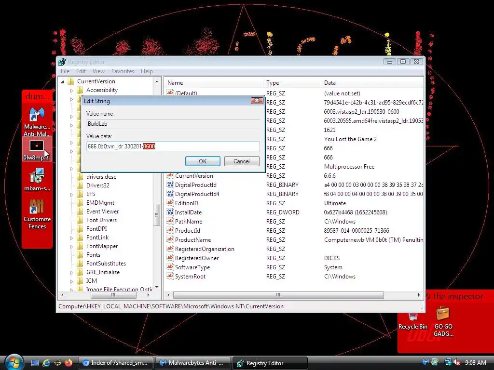494x370 pixels.
Task: Switch to Malwarebytes Anti-... taskbar button
Action: click(193, 363)
